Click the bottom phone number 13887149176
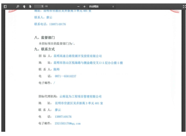This screenshot has height=136, width=186. pos(63,117)
